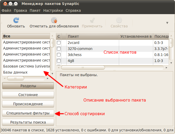Click the package list horizontal scrollbar handle
175x134 pixels.
click(83, 68)
